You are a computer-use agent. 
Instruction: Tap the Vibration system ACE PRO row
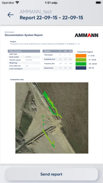pyautogui.click(x=24, y=60)
